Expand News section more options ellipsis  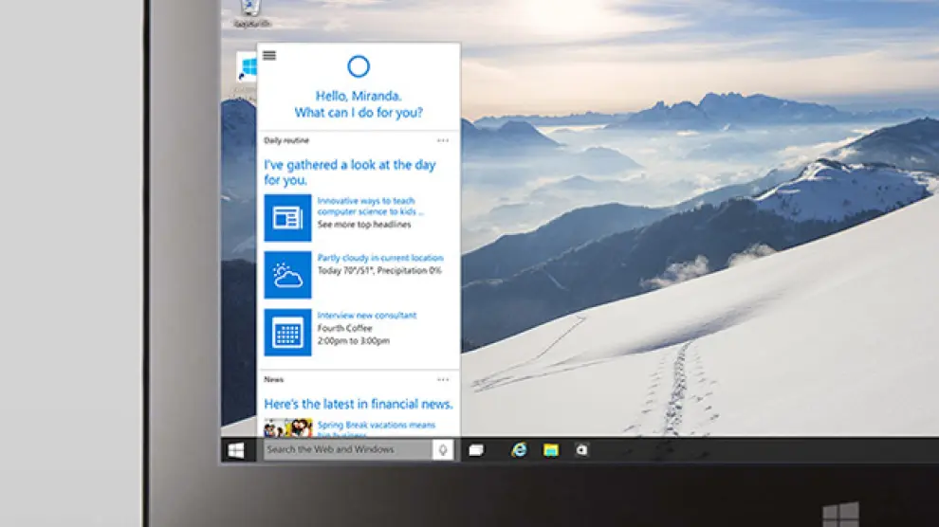(x=443, y=379)
